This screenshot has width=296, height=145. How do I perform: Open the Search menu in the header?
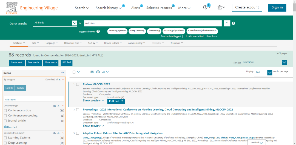[82, 8]
